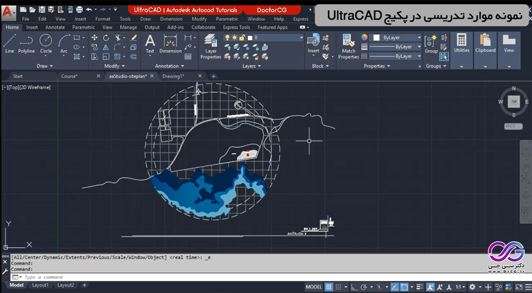Screen dimensions: 532x293
Task: Open the layer name dropdown showing 0
Action: [x=263, y=38]
